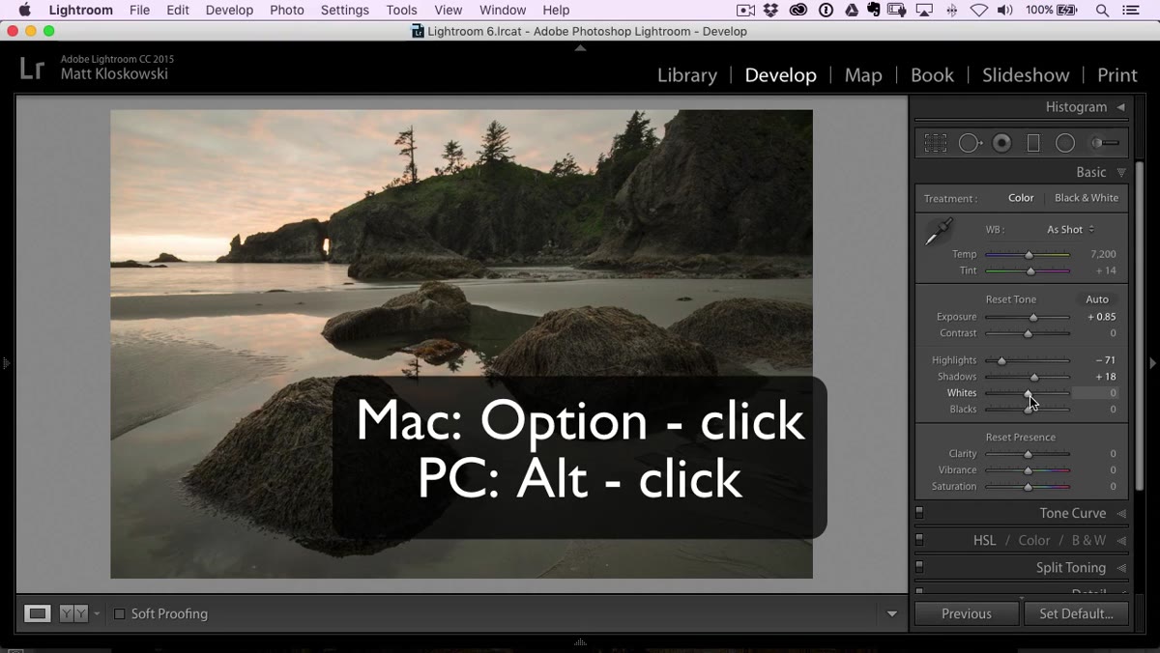
Task: Click the Temp slider handle
Action: (1029, 254)
